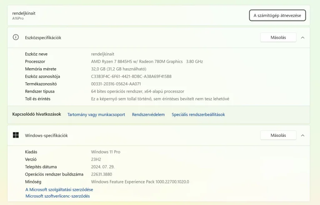Click the AMD Ryzen 7 8845HS processor value
Viewport: 320px width, 205px height.
pos(147,62)
